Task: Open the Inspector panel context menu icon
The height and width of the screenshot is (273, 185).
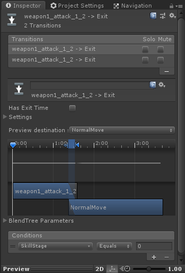Action: pos(179,6)
